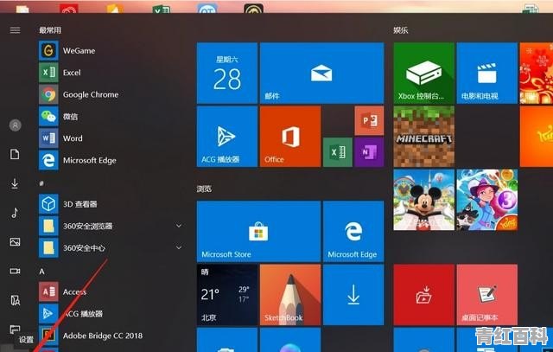Open the Downloads sidebar icon
553x352 pixels.
pos(15,183)
